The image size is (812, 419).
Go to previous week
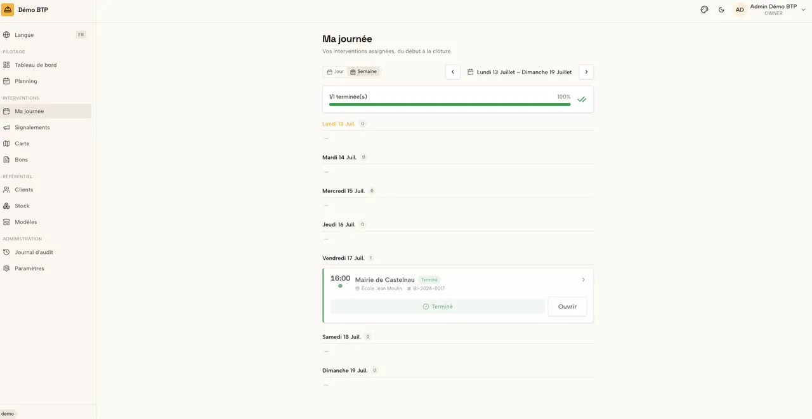pyautogui.click(x=453, y=72)
